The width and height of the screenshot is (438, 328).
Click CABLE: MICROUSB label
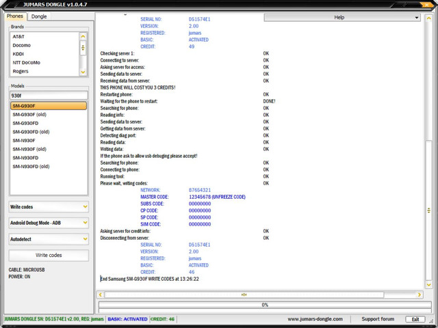click(27, 270)
